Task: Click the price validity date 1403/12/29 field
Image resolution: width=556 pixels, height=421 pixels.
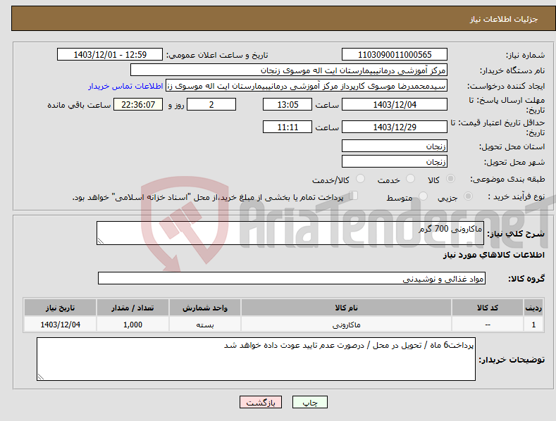Action: pos(395,127)
